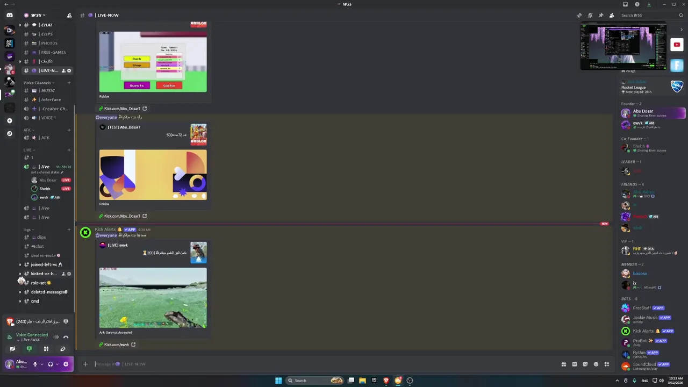Toggle noise suppression waveform icon
Viewport: 688px width, 387px height.
(56, 337)
